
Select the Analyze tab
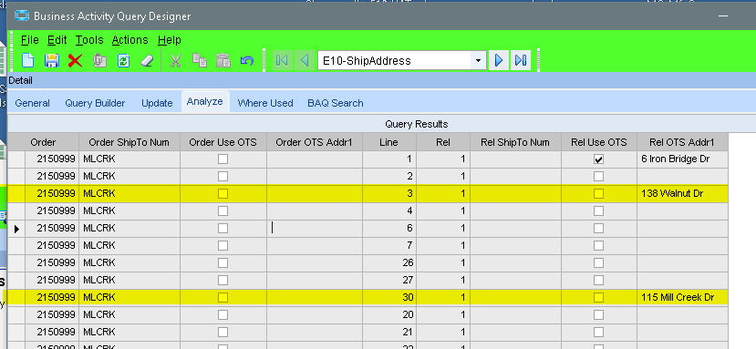pos(205,102)
